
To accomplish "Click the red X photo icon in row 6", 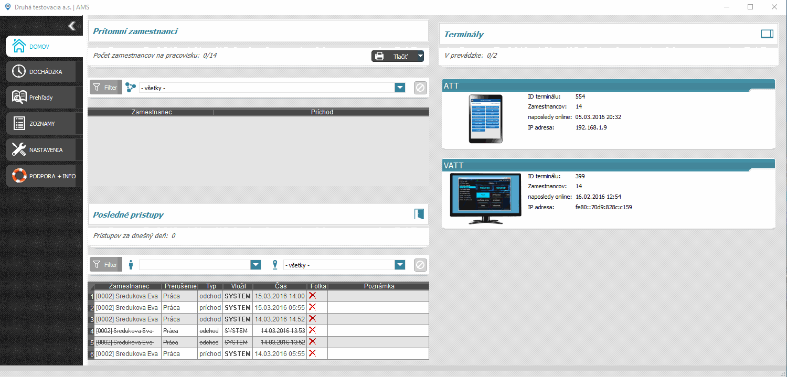I will click(312, 353).
